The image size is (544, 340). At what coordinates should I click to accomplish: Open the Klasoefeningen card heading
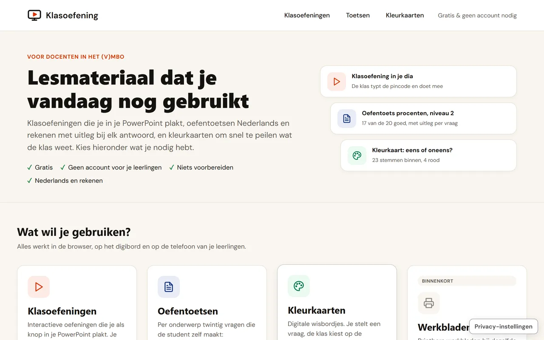(x=62, y=311)
